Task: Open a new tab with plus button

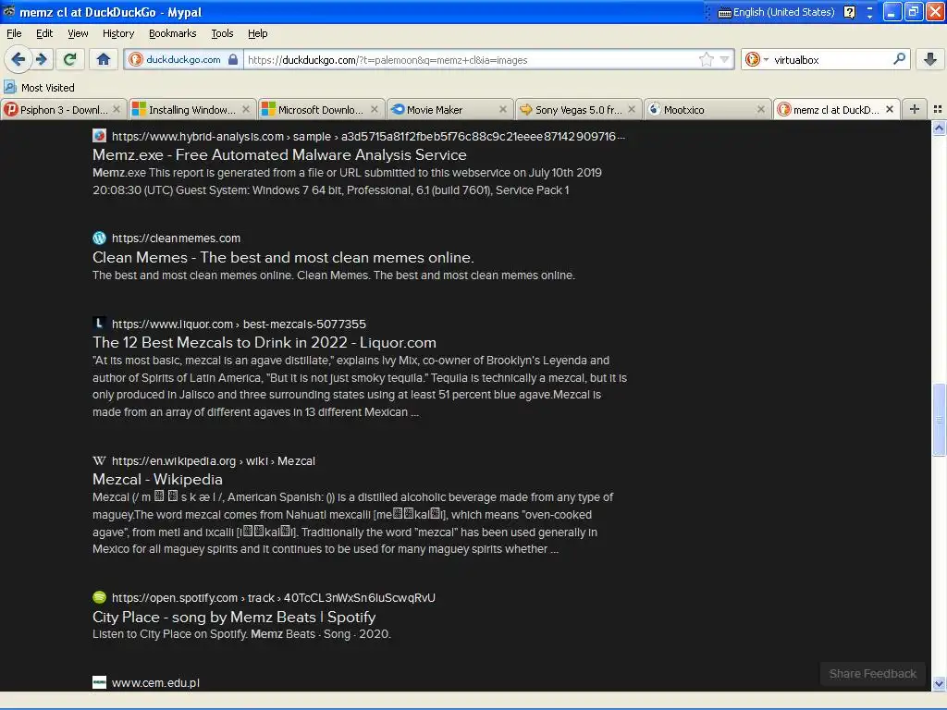Action: tap(915, 109)
